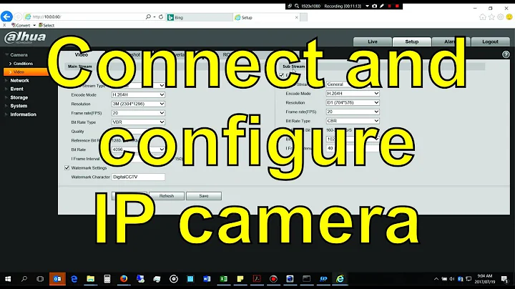Switch to the Bing browser tab
The width and height of the screenshot is (515, 289).
pos(199,17)
